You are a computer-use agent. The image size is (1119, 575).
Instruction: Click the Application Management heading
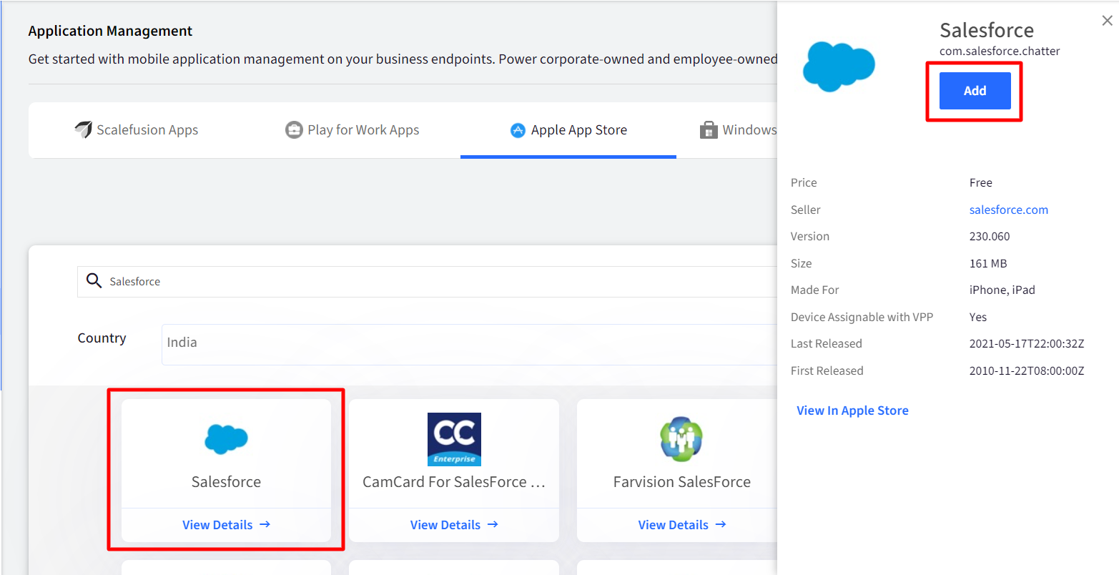111,31
